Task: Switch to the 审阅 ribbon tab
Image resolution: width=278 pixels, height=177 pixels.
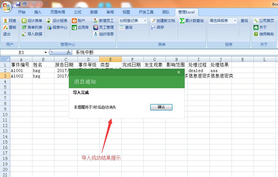Action: pyautogui.click(x=110, y=12)
